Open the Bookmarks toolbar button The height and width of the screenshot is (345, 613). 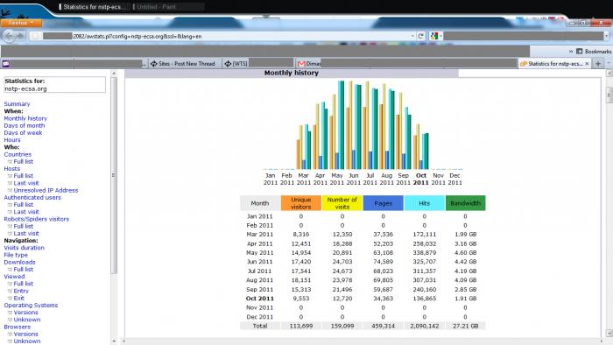pos(595,51)
